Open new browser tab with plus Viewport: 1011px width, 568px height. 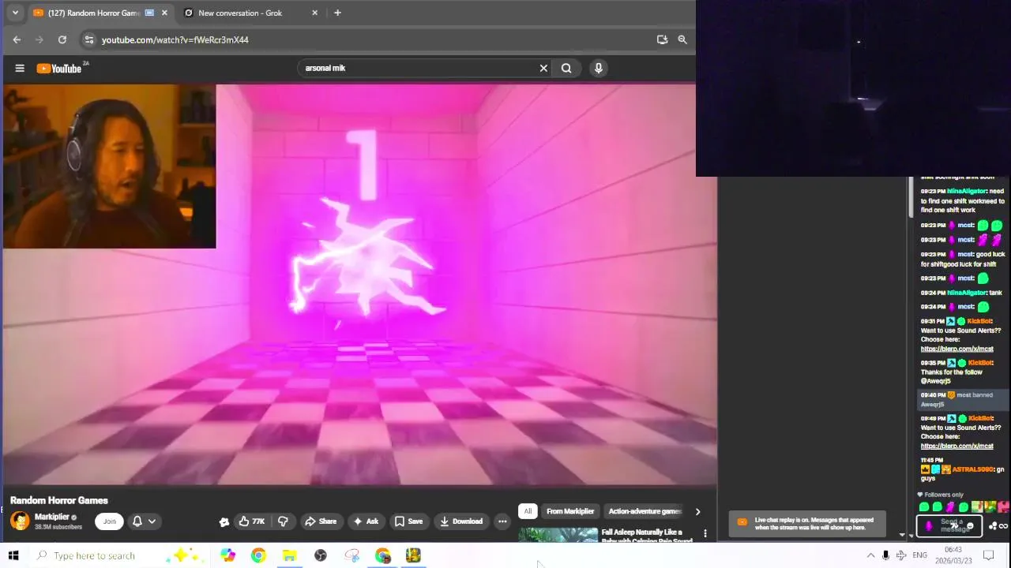pyautogui.click(x=337, y=13)
